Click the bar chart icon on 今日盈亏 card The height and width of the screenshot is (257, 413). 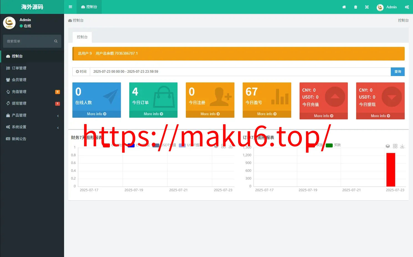(280, 96)
